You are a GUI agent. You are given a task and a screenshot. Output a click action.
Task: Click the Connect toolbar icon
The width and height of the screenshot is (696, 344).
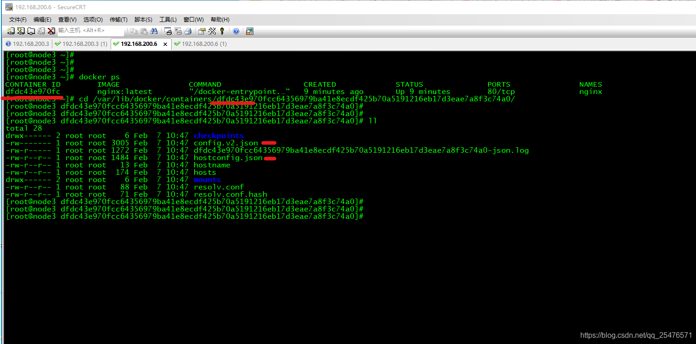(x=11, y=31)
